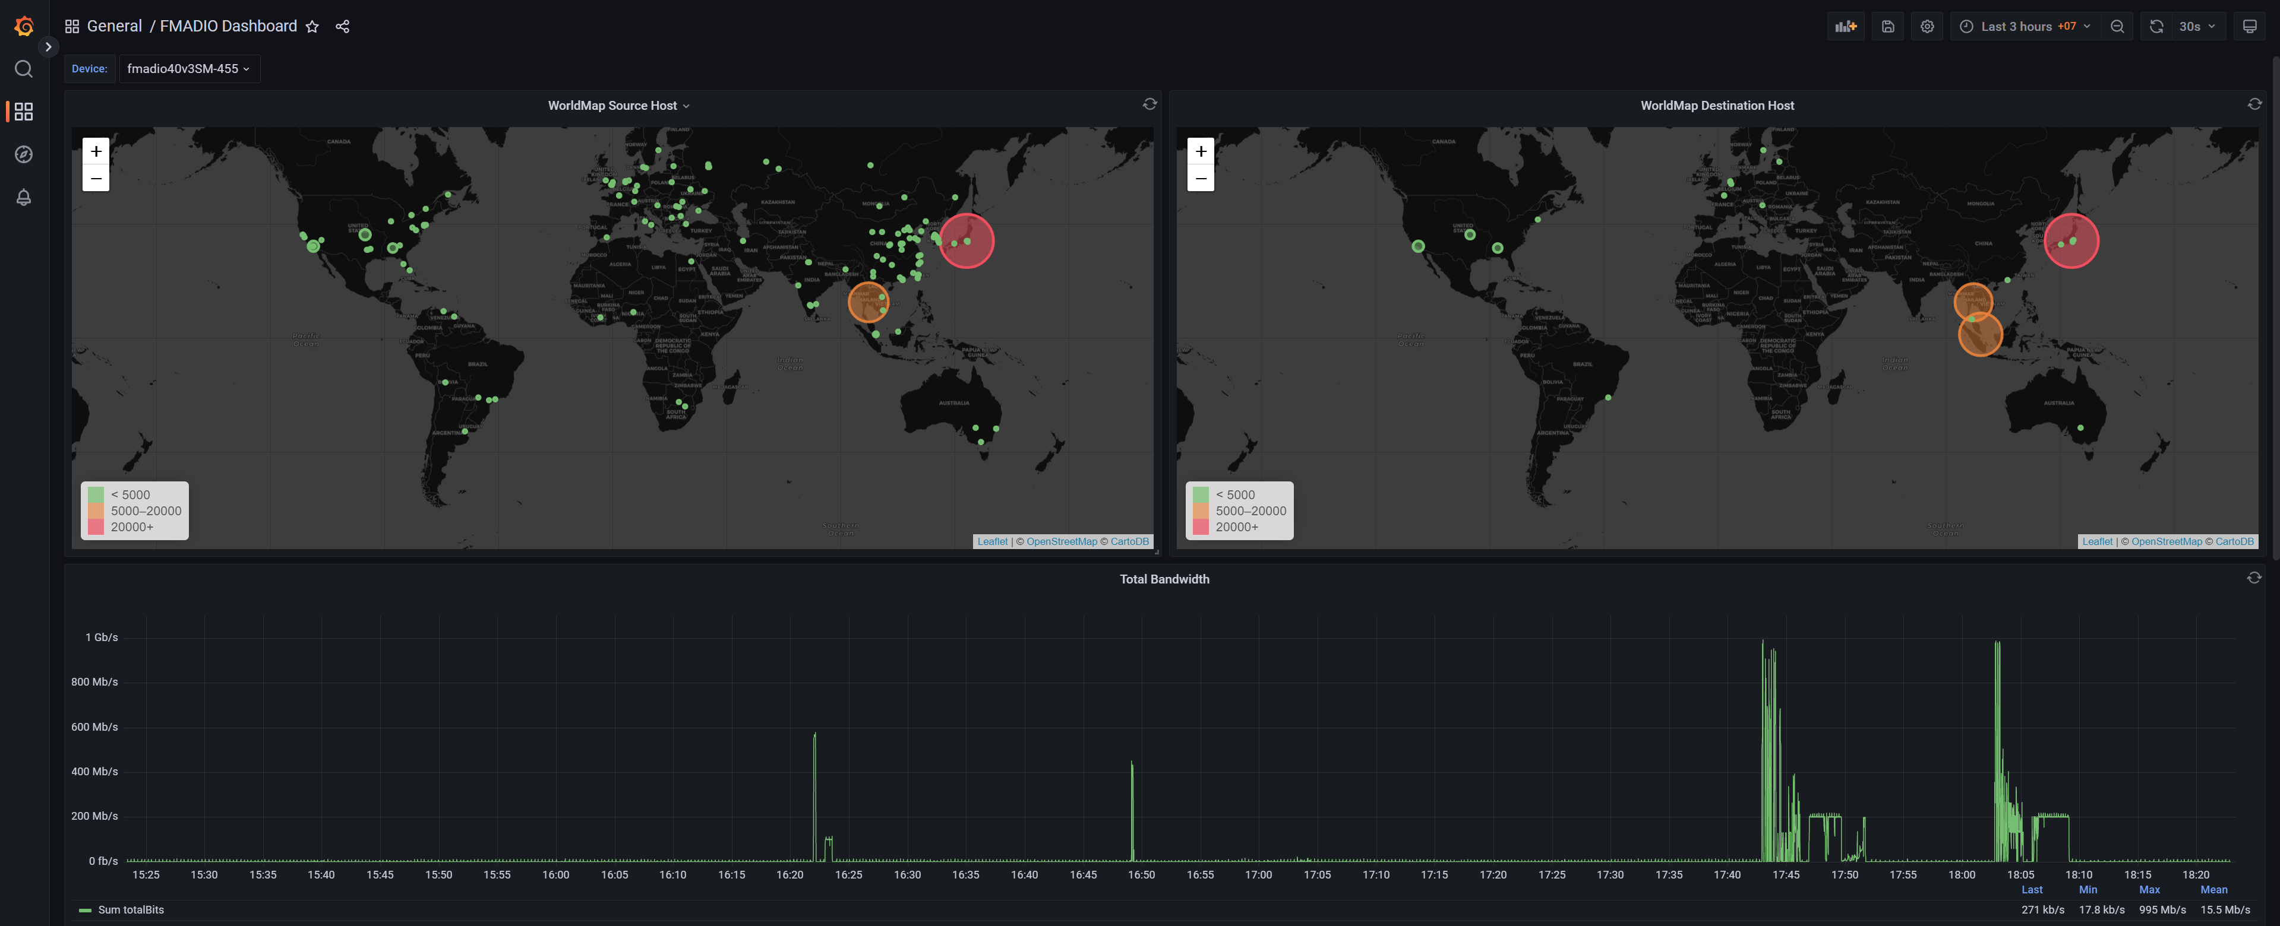This screenshot has width=2280, height=926.
Task: Share the dashboard using share icon
Action: click(343, 27)
